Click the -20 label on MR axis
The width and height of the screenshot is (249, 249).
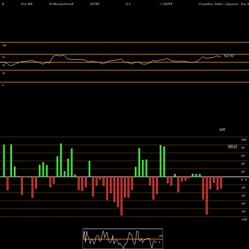pyautogui.click(x=243, y=188)
